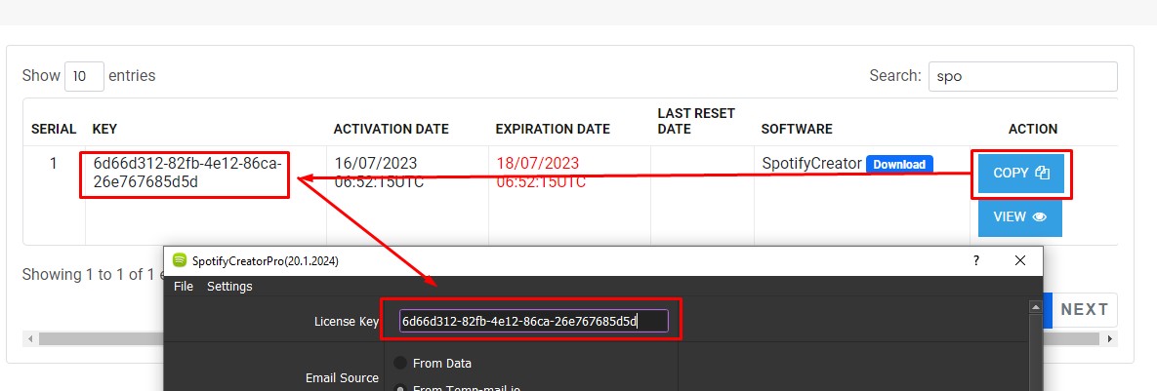Sort by the EXPIRATION DATE column header
Image resolution: width=1157 pixels, height=391 pixels.
(553, 129)
